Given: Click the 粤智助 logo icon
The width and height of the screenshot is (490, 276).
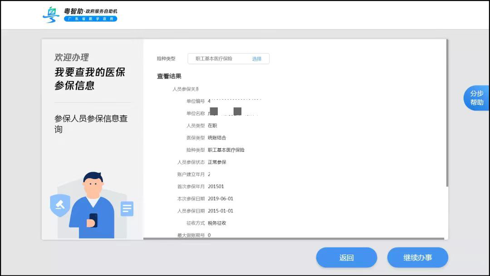Looking at the screenshot, I should (51, 15).
